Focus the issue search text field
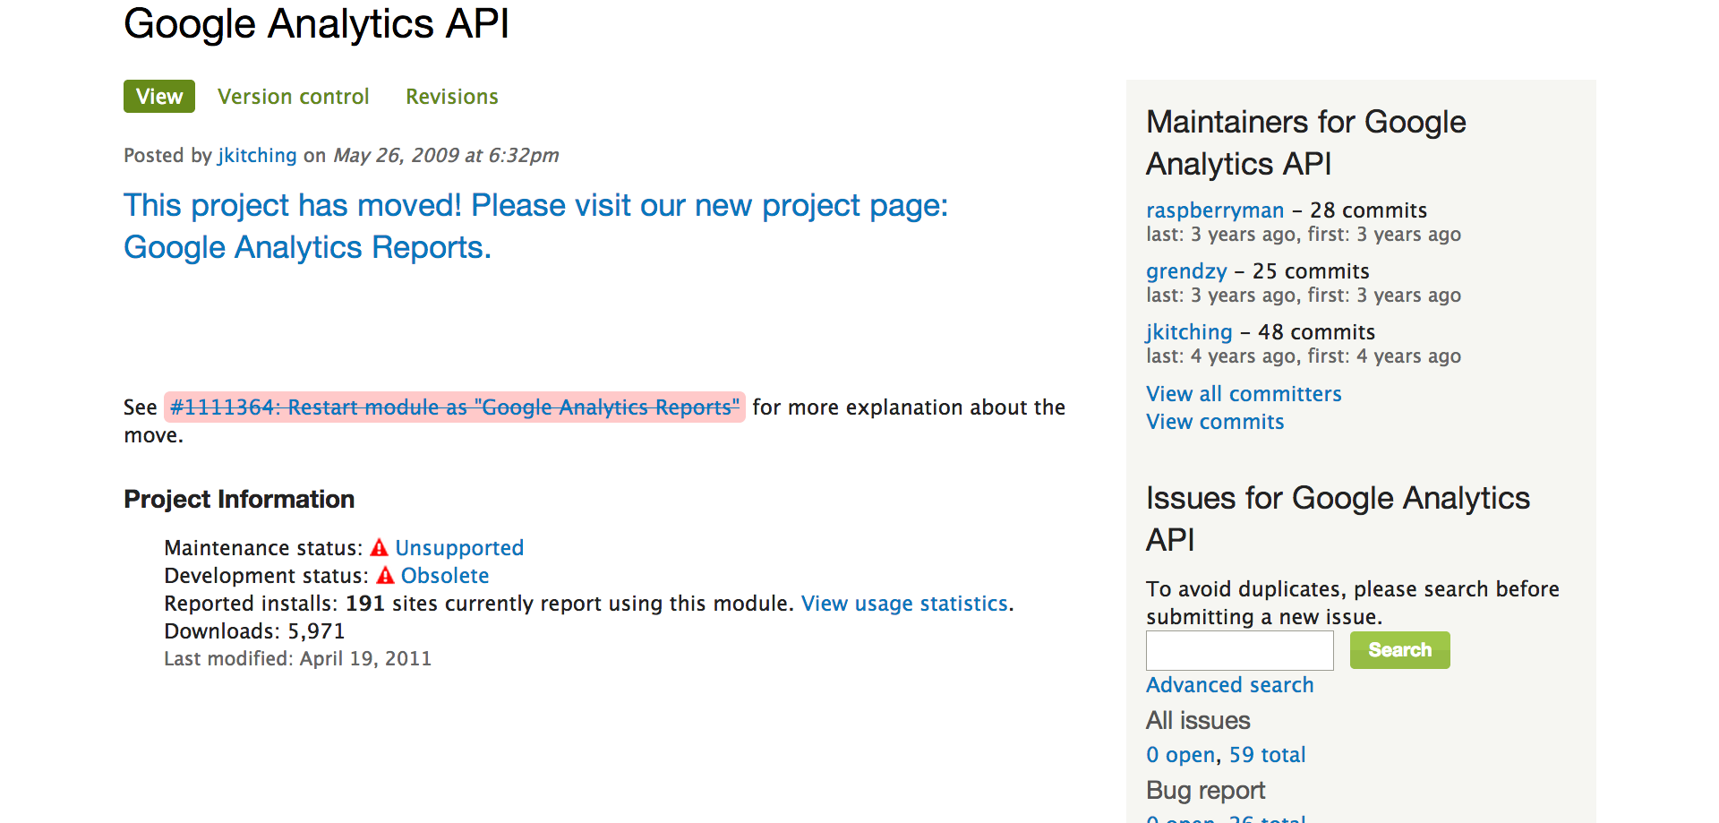Viewport: 1719px width, 823px height. point(1239,650)
